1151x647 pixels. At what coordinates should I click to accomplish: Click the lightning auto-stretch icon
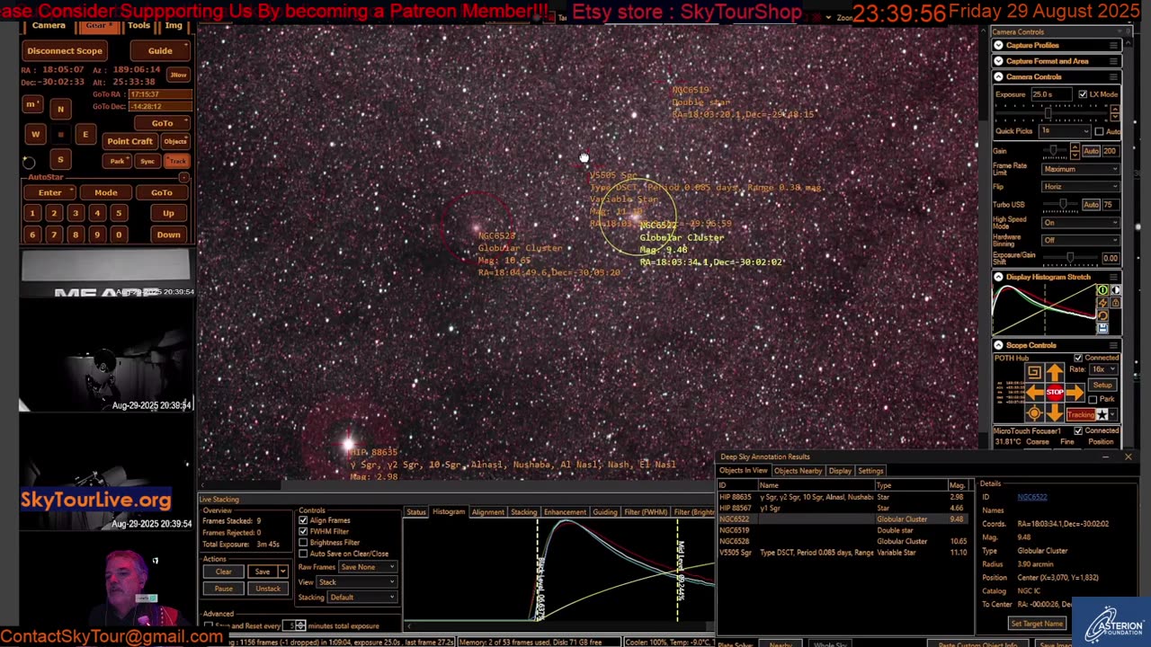(x=1103, y=303)
